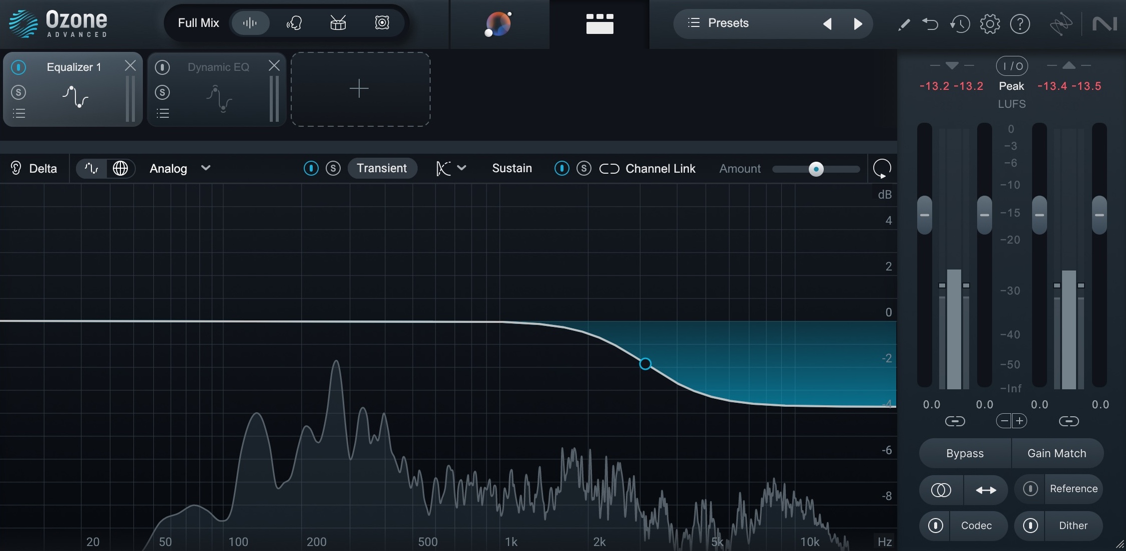Click the output meter up triangle
The width and height of the screenshot is (1126, 551).
(1069, 65)
